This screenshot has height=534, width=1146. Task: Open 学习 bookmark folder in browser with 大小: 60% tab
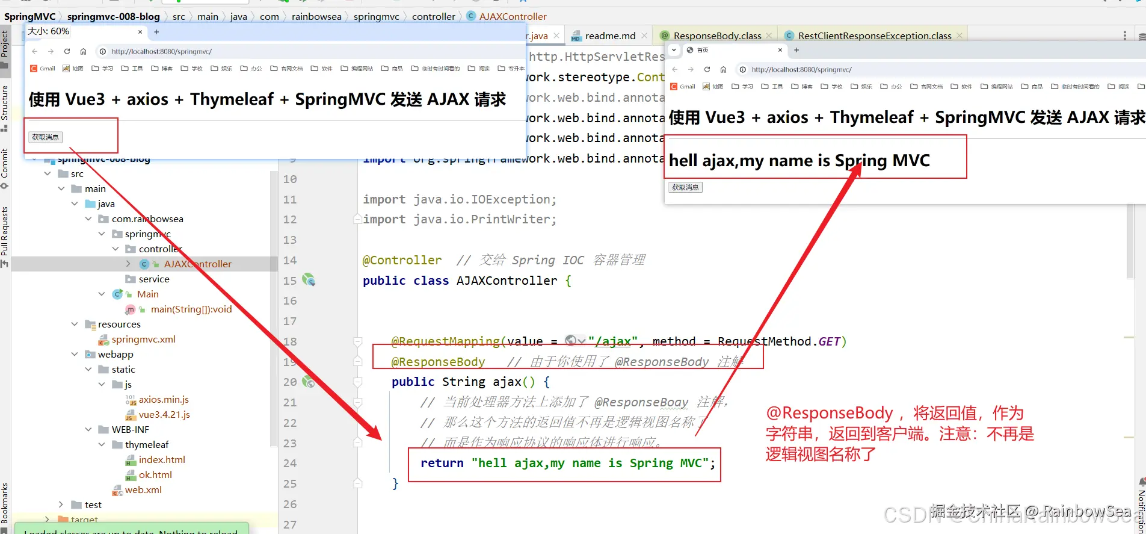click(102, 69)
